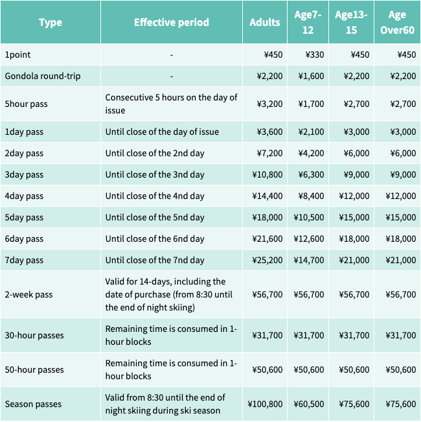Click the Adults column header
Viewport: 421px width, 422px height.
265,22
